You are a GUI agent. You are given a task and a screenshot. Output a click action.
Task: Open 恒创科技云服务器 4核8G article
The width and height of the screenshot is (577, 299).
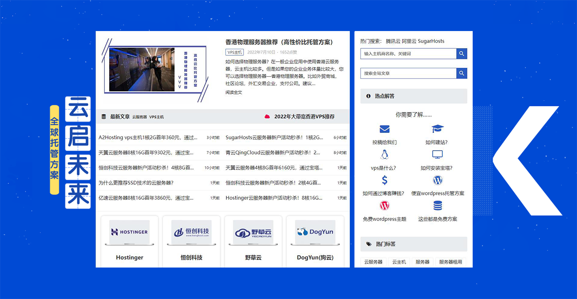tap(146, 167)
